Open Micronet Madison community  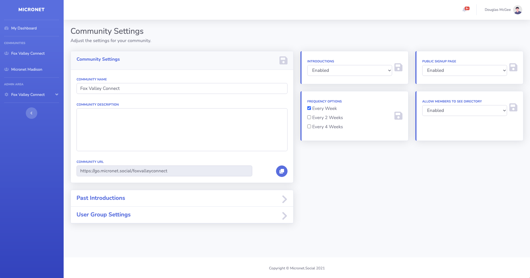click(x=26, y=69)
